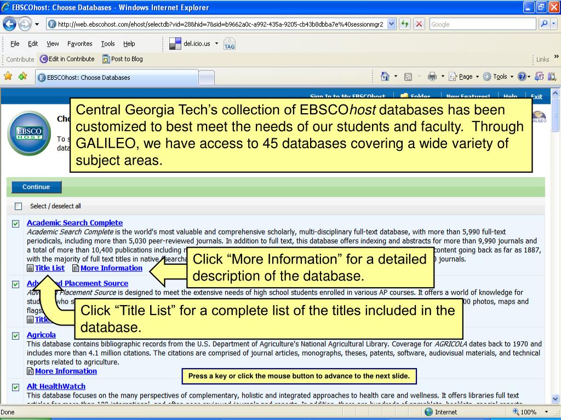This screenshot has height=420, width=561.
Task: Click the Internet Explorer title bar icon
Action: [x=5, y=7]
